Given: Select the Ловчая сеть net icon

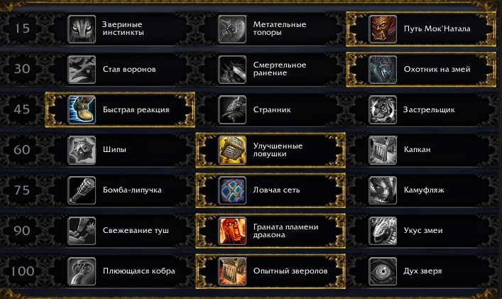Looking at the screenshot, I should [232, 190].
